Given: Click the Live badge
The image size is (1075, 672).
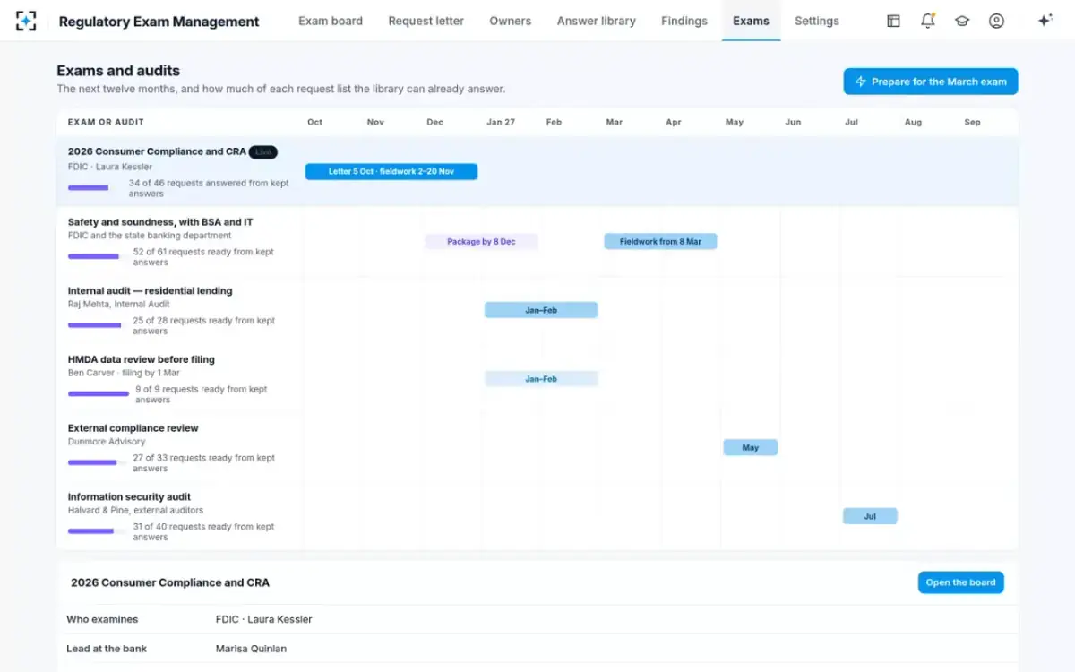Looking at the screenshot, I should pyautogui.click(x=263, y=152).
